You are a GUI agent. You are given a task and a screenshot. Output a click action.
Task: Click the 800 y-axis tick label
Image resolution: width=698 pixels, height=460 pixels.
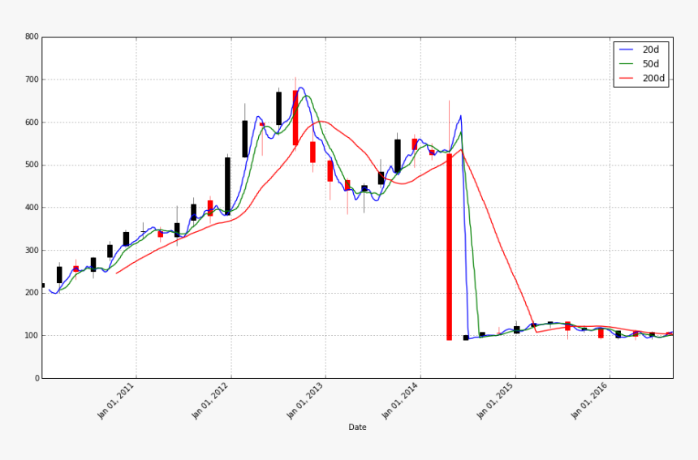point(31,37)
